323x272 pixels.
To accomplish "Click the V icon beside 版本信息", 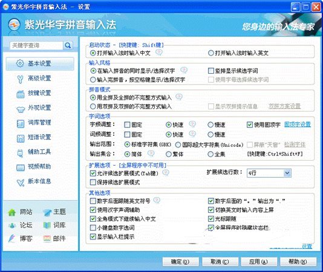I will point(21,183).
